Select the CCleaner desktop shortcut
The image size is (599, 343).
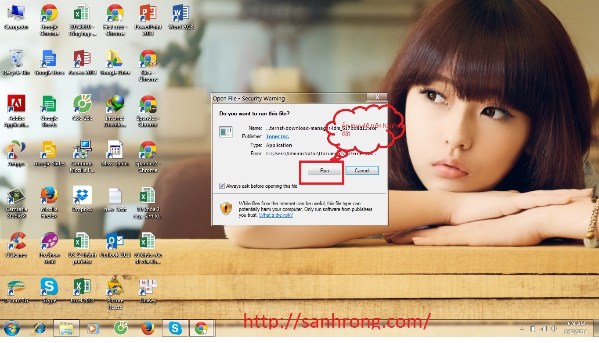coord(16,245)
